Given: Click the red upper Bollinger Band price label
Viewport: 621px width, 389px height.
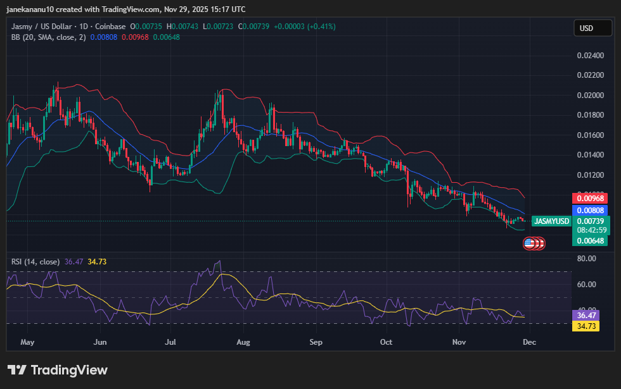Looking at the screenshot, I should (590, 199).
